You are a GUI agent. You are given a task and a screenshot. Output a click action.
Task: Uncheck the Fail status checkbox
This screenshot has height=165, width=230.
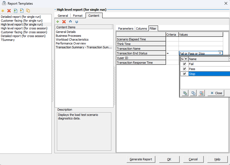click(185, 64)
